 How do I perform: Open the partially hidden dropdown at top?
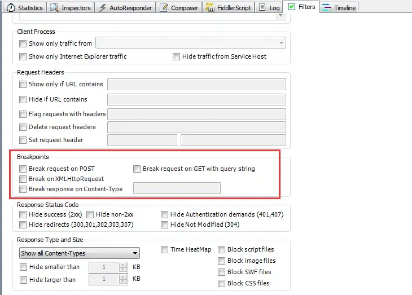(280, 16)
